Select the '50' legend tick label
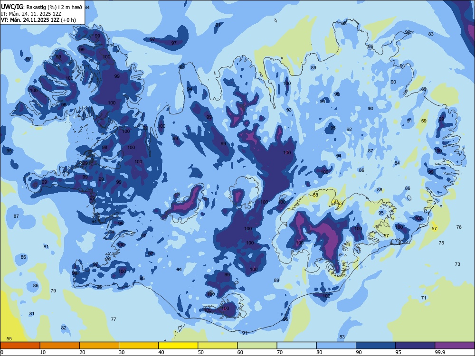This screenshot has height=356, width=475. pos(200,352)
